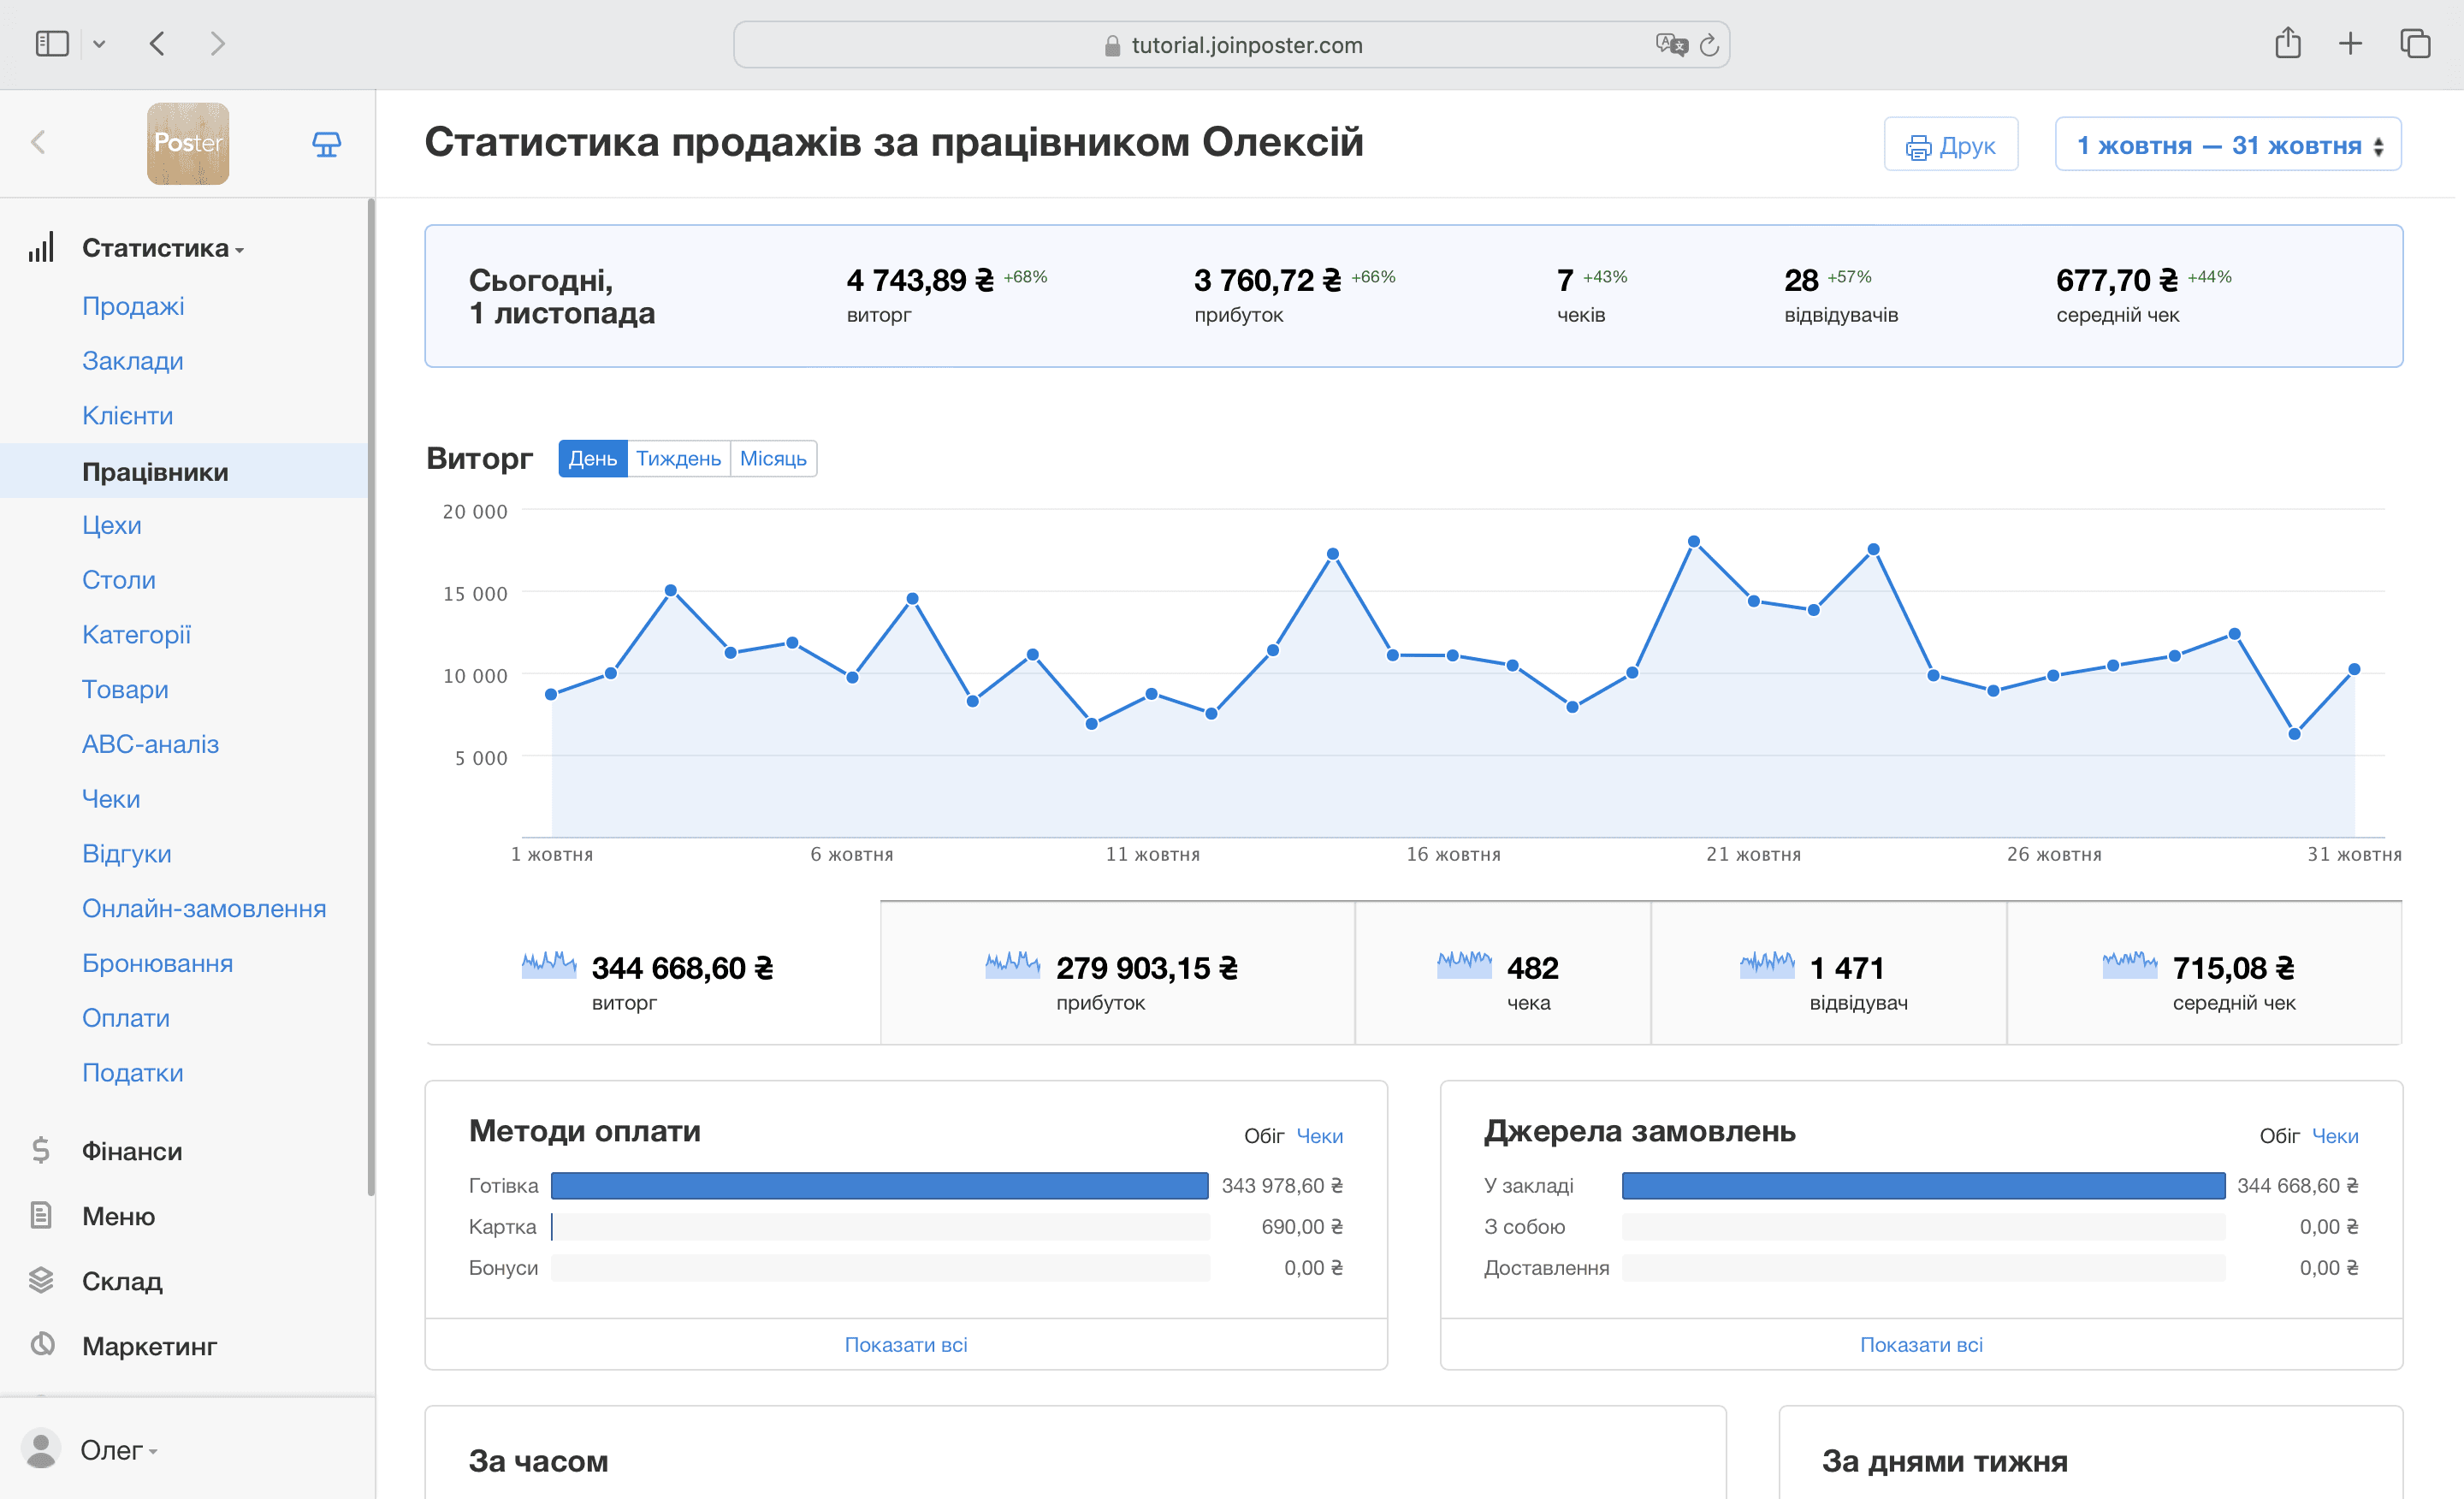The height and width of the screenshot is (1499, 2464).
Task: Switch chart to День view
Action: [x=593, y=459]
